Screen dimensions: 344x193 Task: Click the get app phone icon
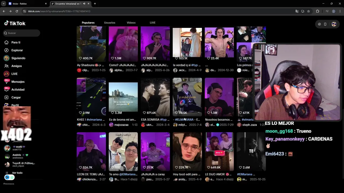tap(325, 24)
